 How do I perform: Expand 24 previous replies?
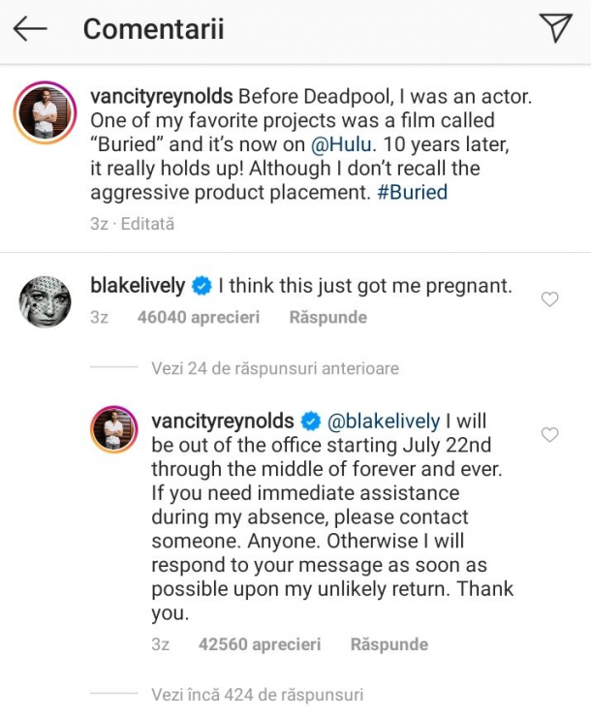275,368
